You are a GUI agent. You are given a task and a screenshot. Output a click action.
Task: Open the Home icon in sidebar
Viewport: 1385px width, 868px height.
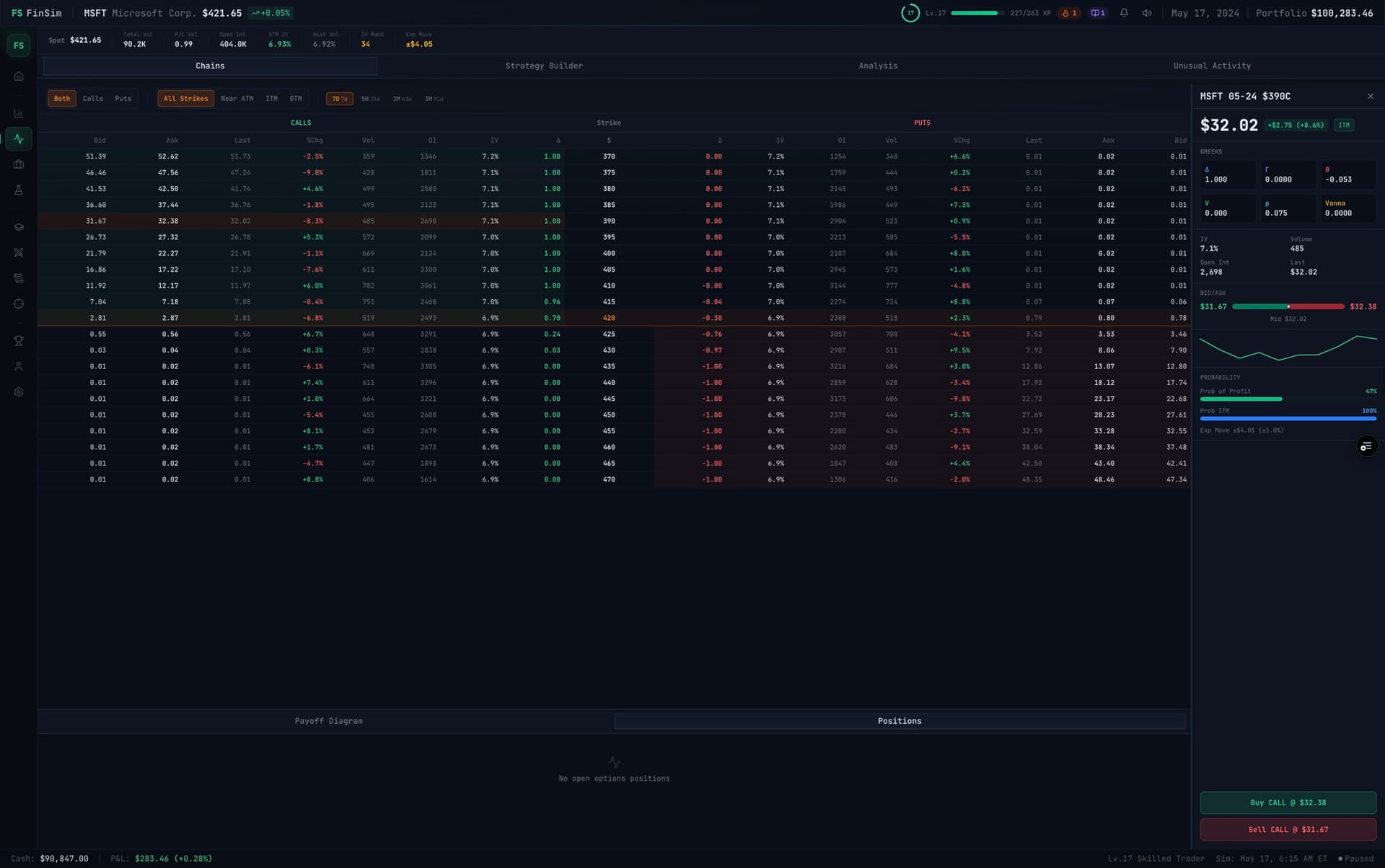coord(19,76)
